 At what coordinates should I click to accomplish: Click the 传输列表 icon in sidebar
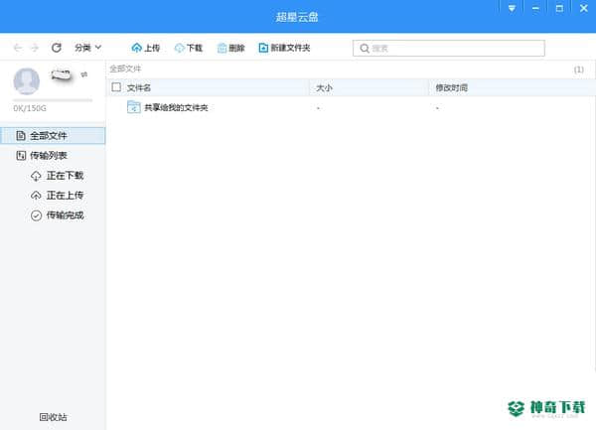[x=21, y=155]
